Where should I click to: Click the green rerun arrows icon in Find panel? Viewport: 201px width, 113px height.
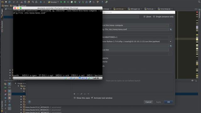pos(5,88)
